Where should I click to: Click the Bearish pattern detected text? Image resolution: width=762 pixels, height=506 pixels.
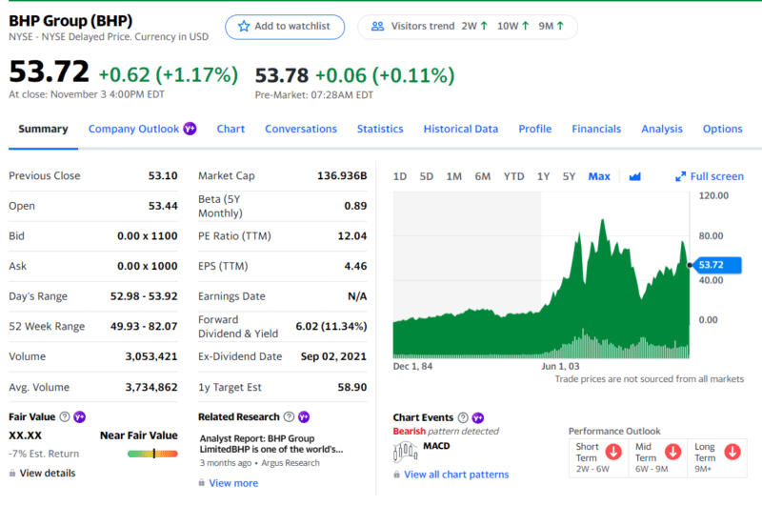point(446,431)
